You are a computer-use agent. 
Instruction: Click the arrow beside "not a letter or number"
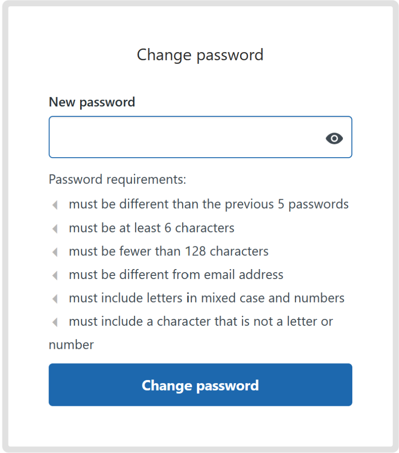56,322
